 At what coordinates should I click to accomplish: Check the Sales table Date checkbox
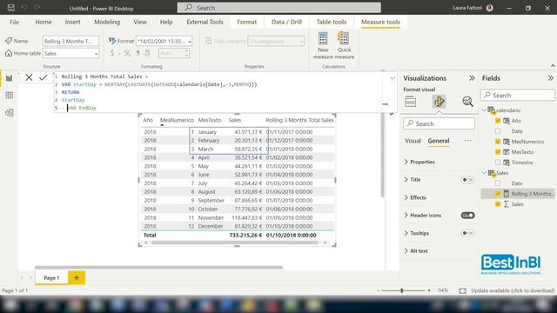[498, 183]
